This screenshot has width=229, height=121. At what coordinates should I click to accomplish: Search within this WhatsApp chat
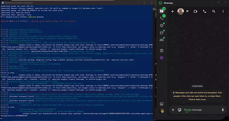pyautogui.click(x=214, y=11)
